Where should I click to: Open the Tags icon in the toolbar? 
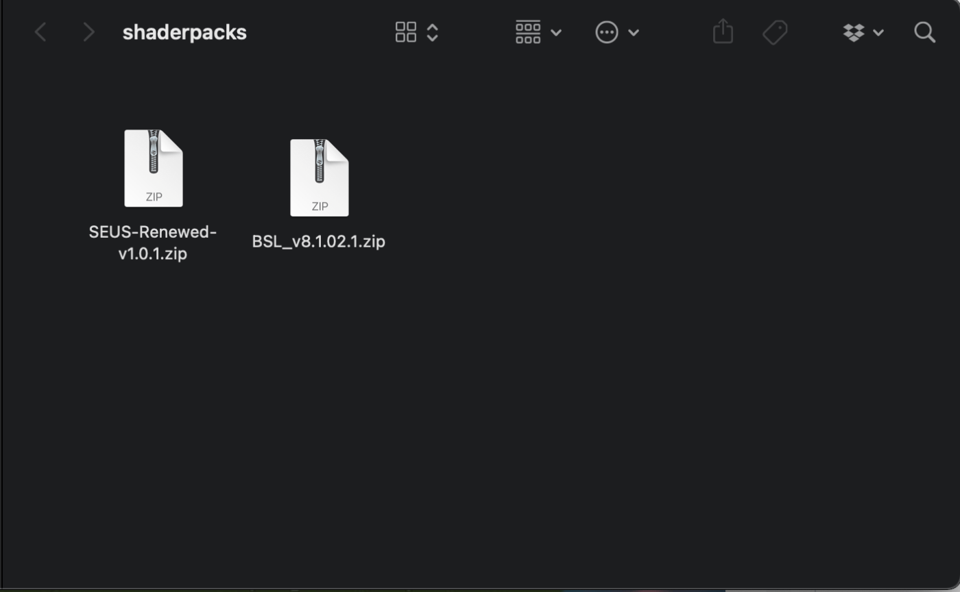coord(774,32)
